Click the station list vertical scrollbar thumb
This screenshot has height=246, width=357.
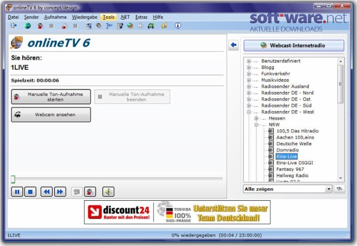tap(340, 84)
